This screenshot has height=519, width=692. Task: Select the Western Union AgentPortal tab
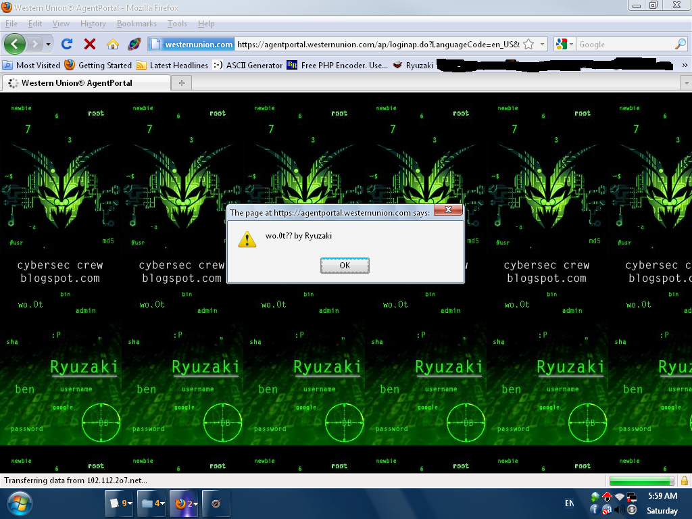pos(86,83)
